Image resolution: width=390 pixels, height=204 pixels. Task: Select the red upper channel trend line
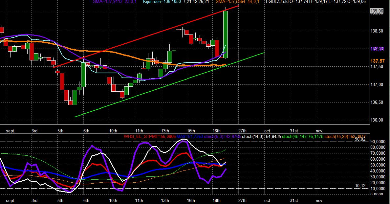(x=146, y=36)
